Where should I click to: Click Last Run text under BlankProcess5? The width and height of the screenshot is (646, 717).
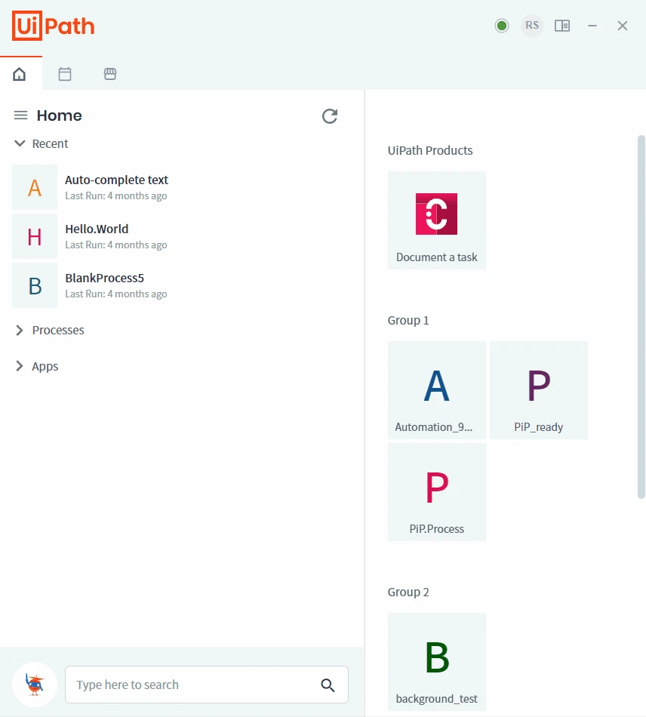coord(115,294)
